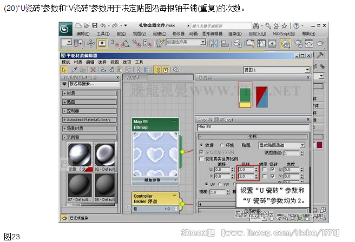Expand the 控制器 rollout
Screen dimensions: 355x242
(x=89, y=111)
